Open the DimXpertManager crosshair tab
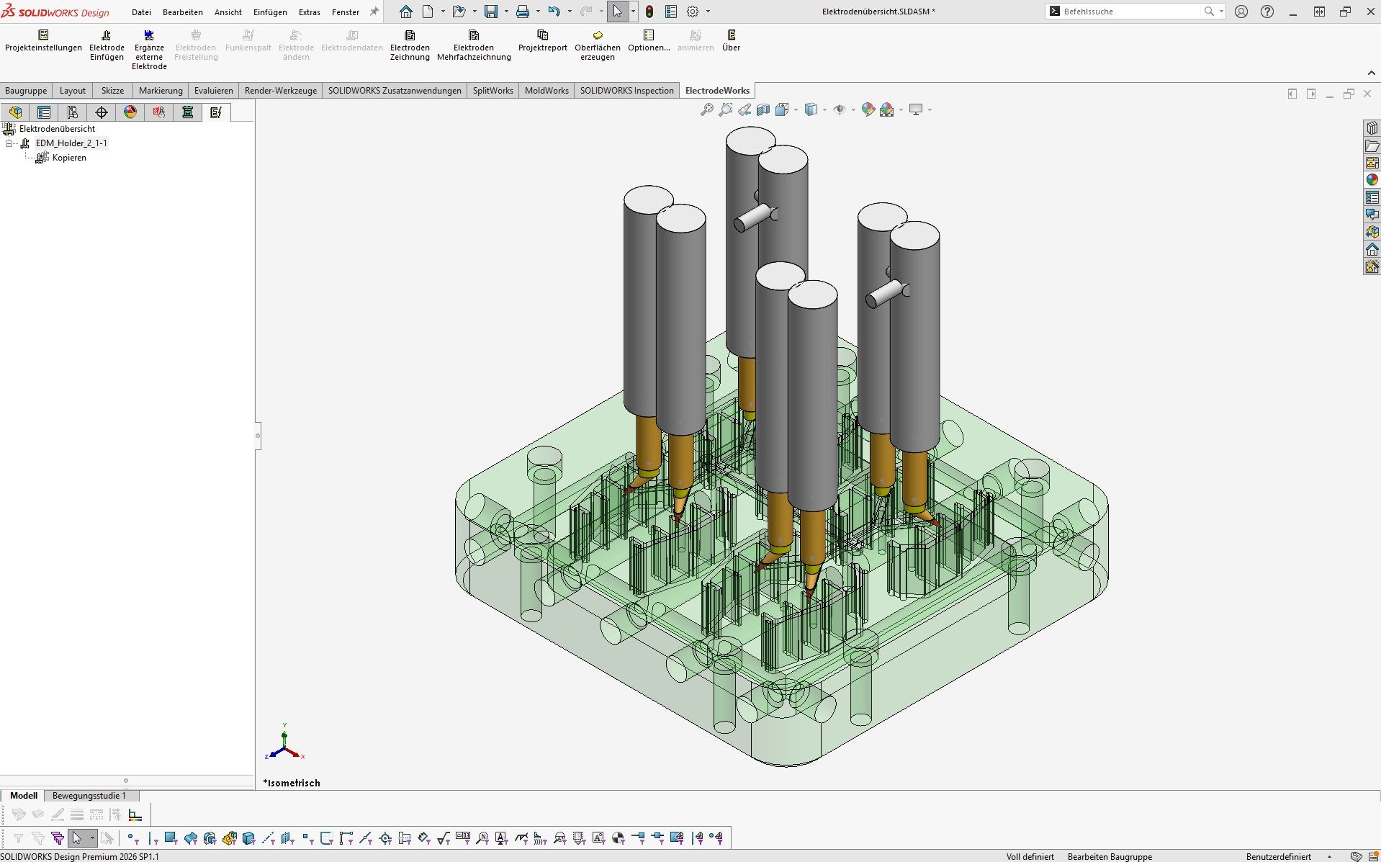The width and height of the screenshot is (1381, 862). 102,112
